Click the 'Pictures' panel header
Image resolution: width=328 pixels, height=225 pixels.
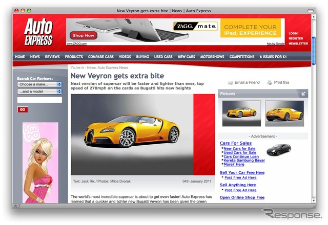pyautogui.click(x=263, y=94)
